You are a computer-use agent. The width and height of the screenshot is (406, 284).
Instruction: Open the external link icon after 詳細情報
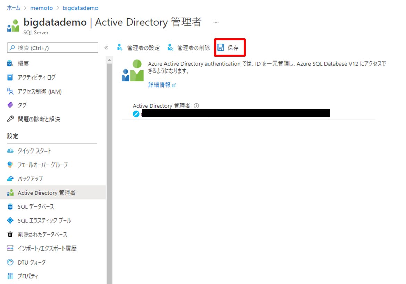tap(174, 85)
